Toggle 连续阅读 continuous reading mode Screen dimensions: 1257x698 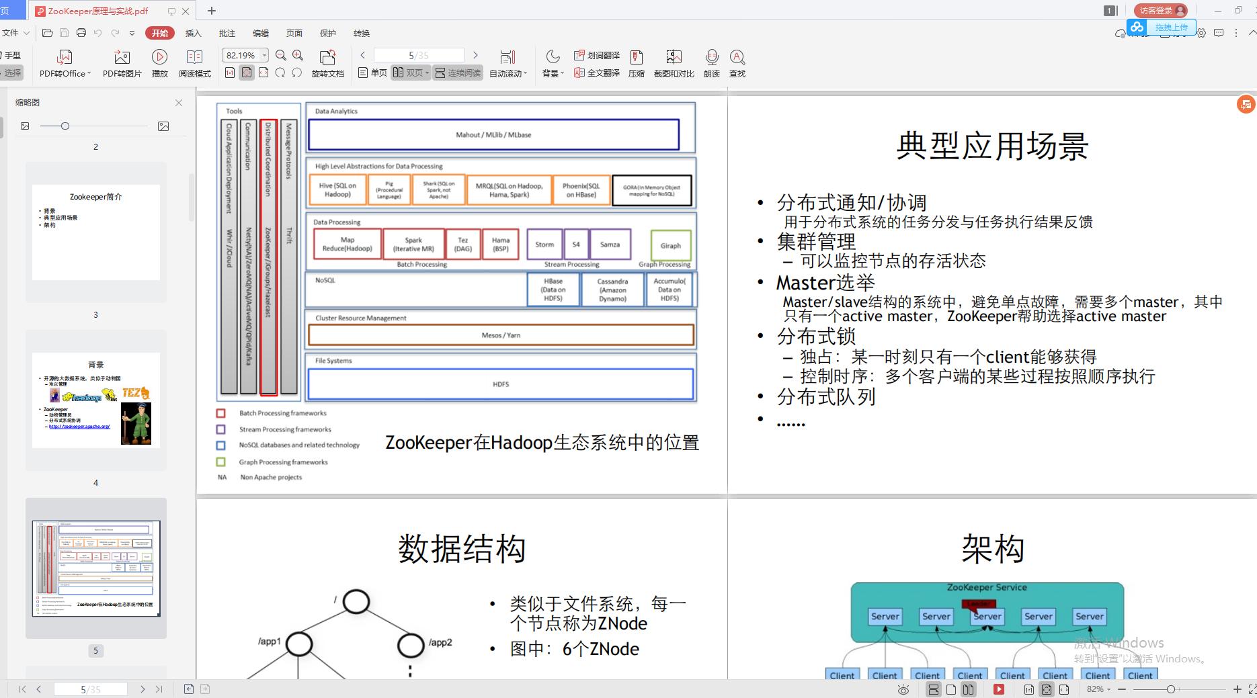pyautogui.click(x=458, y=73)
